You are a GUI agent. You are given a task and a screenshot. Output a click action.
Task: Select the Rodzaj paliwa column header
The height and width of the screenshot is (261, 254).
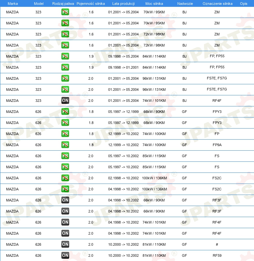63,4
